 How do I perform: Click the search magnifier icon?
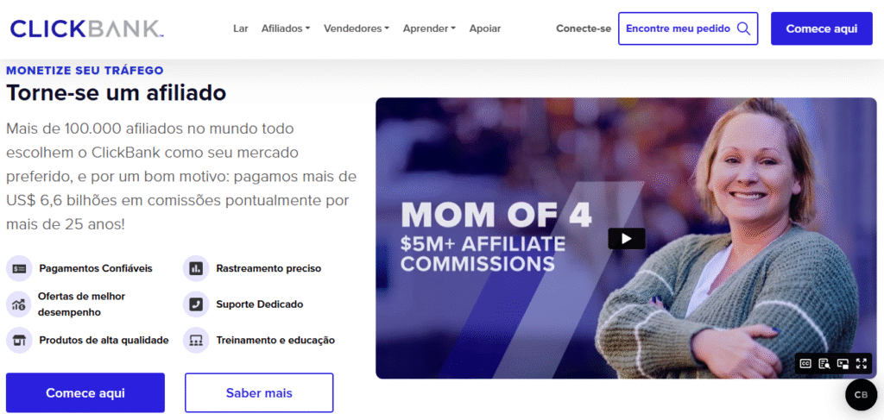[743, 28]
